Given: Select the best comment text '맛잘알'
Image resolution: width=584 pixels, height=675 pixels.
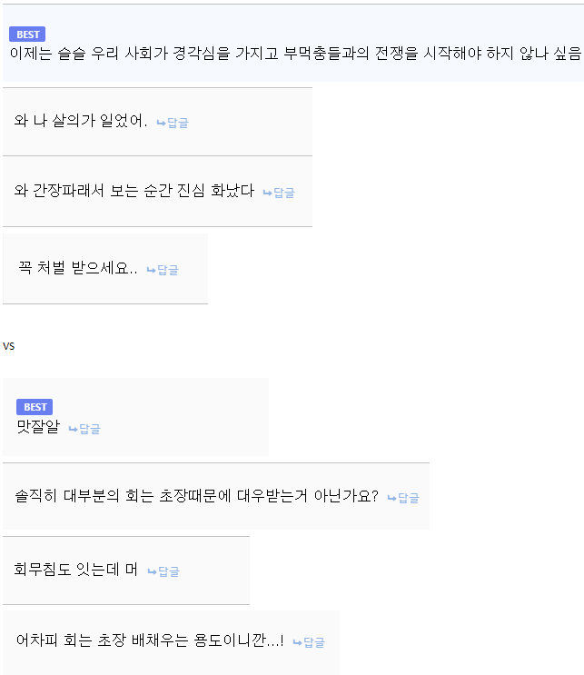Looking at the screenshot, I should coord(37,426).
